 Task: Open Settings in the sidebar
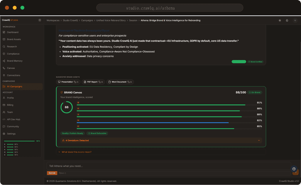click(11, 134)
